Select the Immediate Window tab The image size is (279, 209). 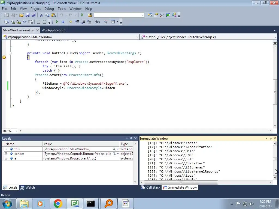[180, 188]
